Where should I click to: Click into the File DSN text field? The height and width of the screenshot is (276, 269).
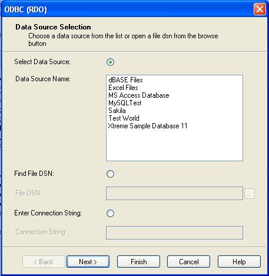click(x=174, y=194)
